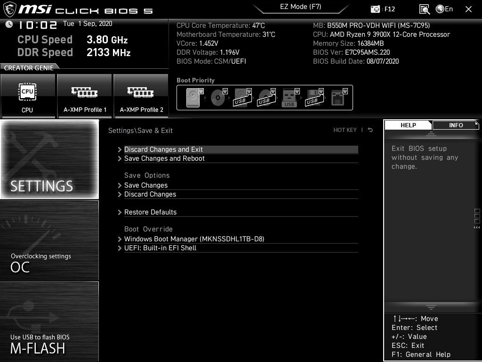Boot UEFI: Built-in EFI Shell
Viewport: 482px width, 362px height.
(x=241, y=248)
